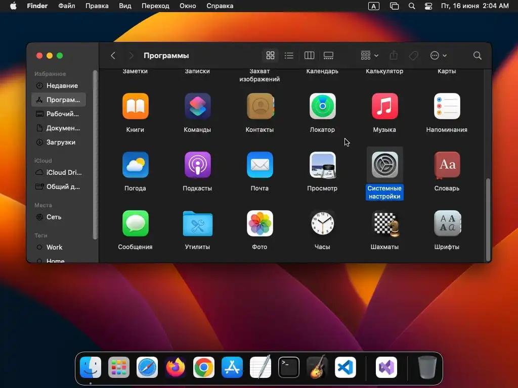Screen dimensions: 518x388
Task: Switch to icon grid view
Action: tap(270, 56)
